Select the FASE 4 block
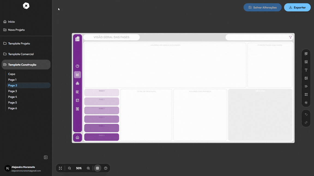 [x=101, y=128]
